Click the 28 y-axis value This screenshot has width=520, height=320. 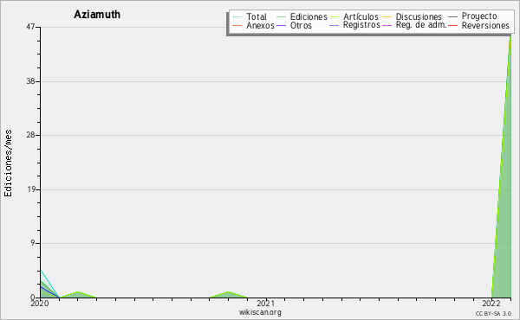click(30, 135)
